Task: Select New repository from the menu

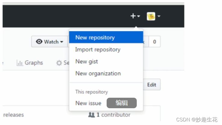Action: click(95, 37)
